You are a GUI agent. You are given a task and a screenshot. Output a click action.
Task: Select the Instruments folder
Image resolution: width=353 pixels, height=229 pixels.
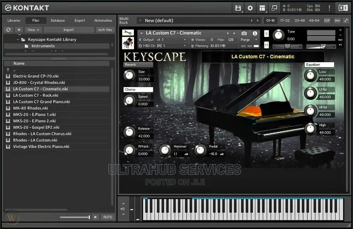tap(43, 46)
